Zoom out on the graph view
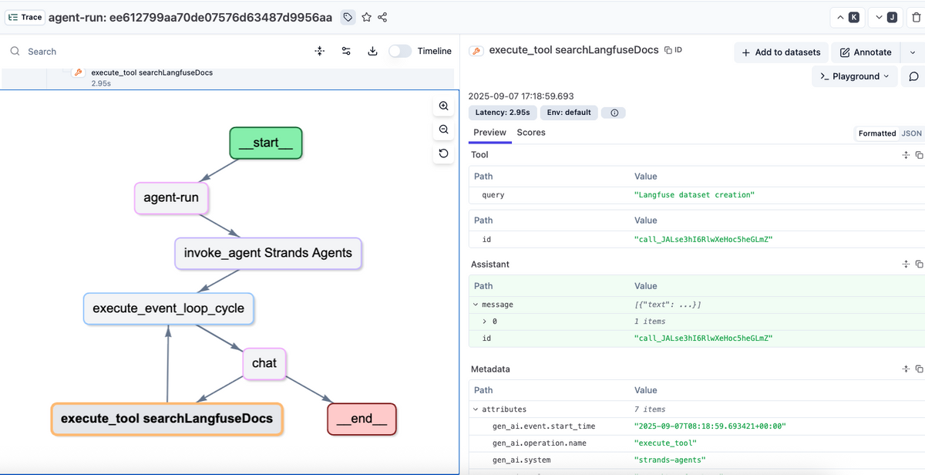 pyautogui.click(x=443, y=130)
